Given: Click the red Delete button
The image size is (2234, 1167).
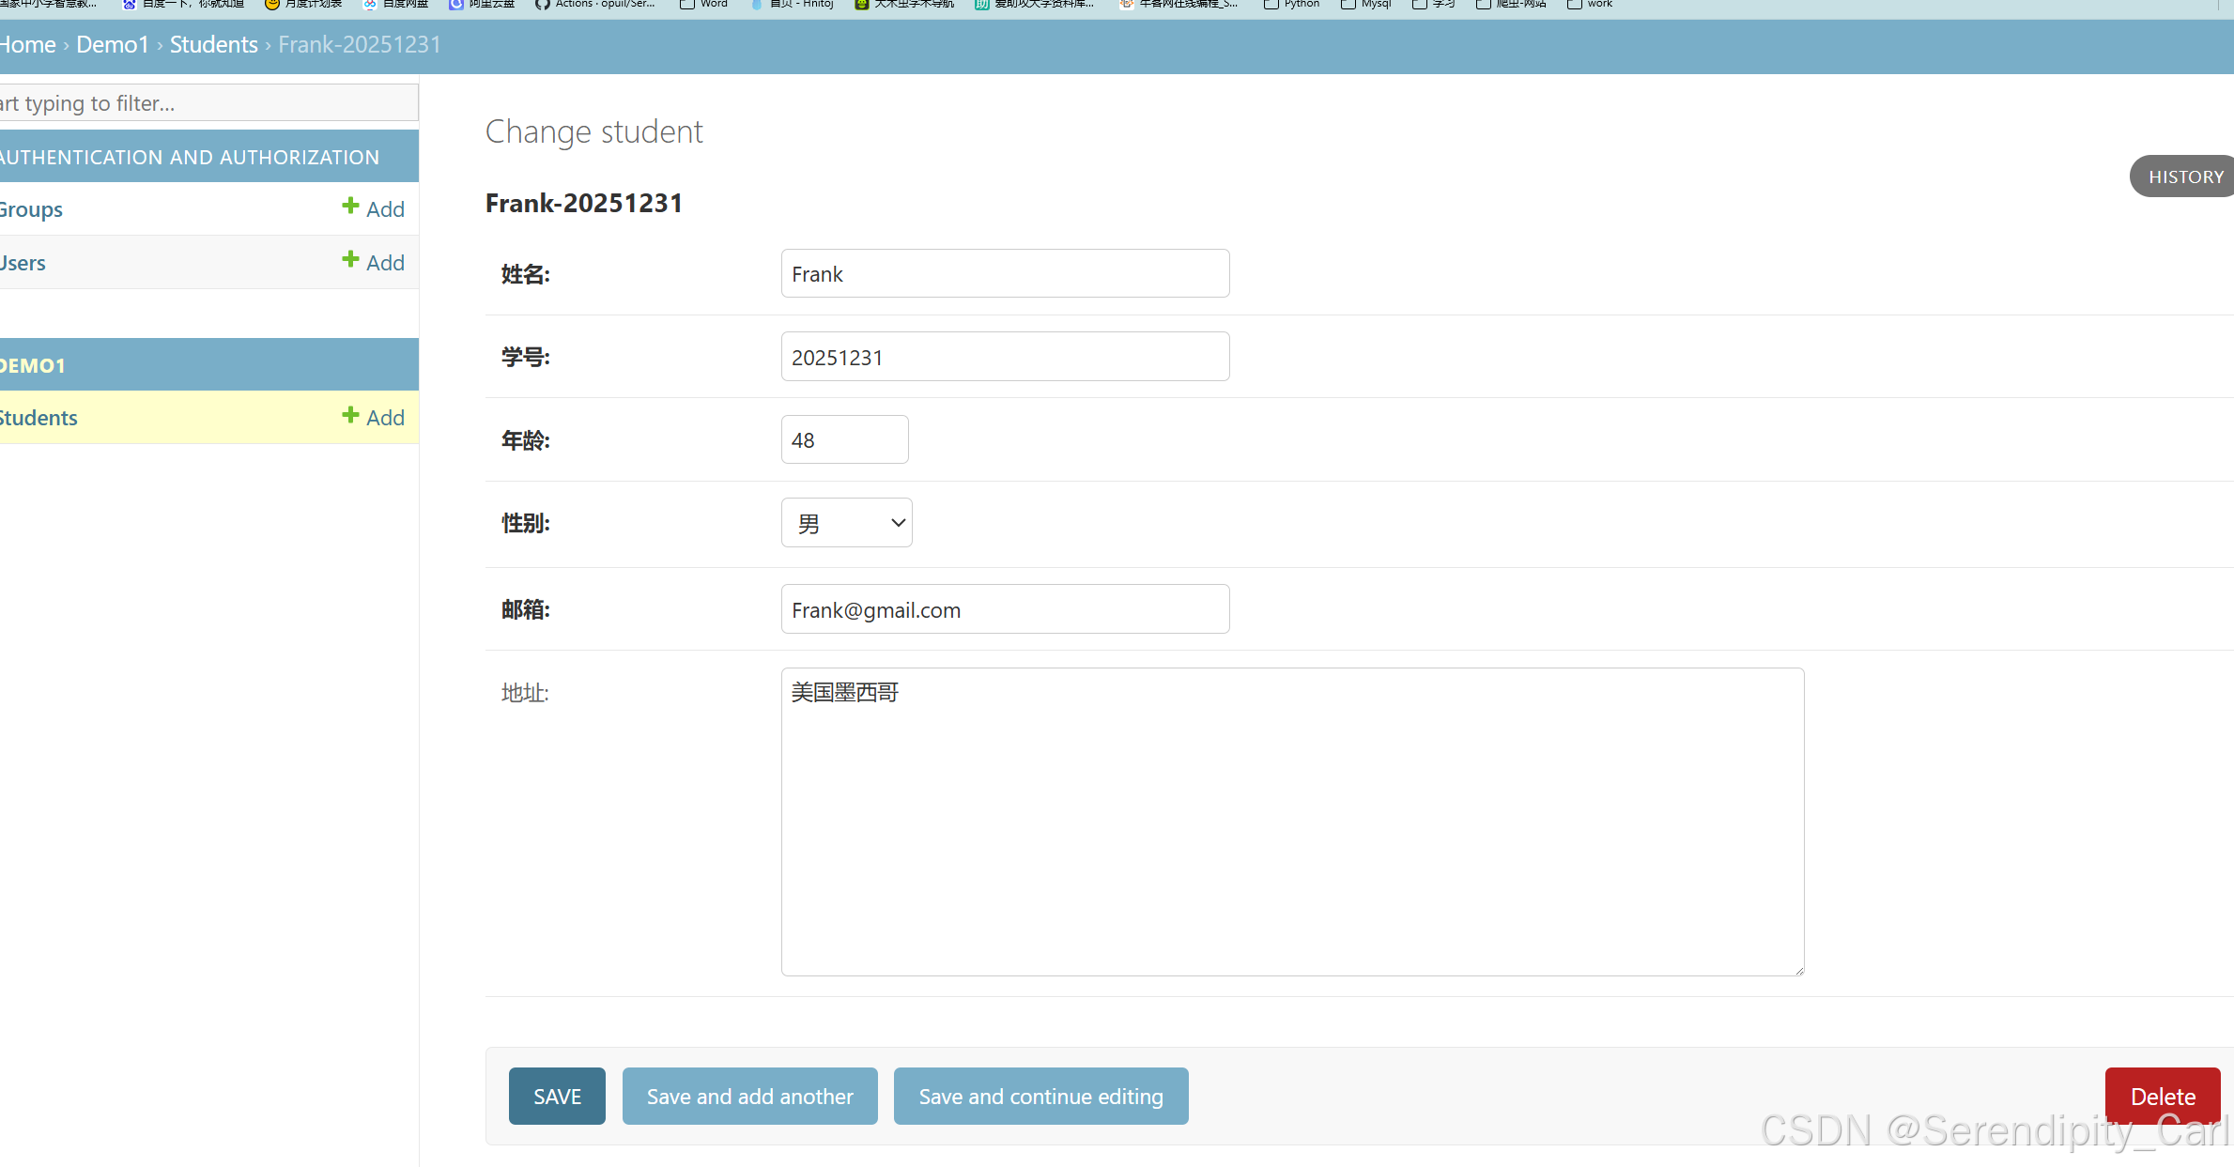Looking at the screenshot, I should click(x=2162, y=1096).
